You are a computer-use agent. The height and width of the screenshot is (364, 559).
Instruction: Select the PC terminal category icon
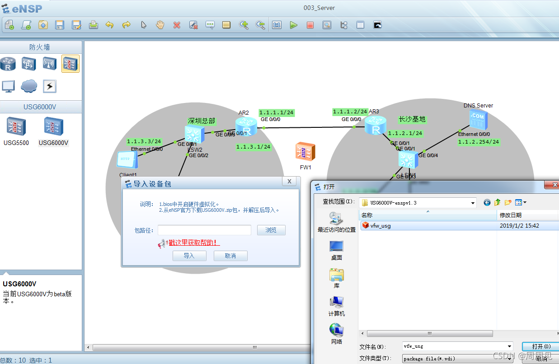[8, 86]
